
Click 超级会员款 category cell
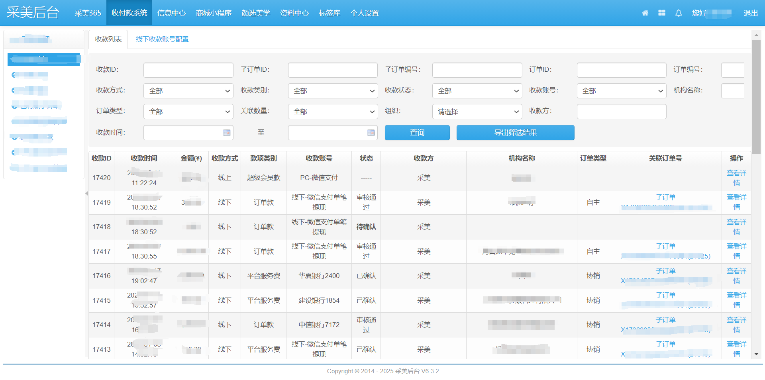[x=263, y=178]
